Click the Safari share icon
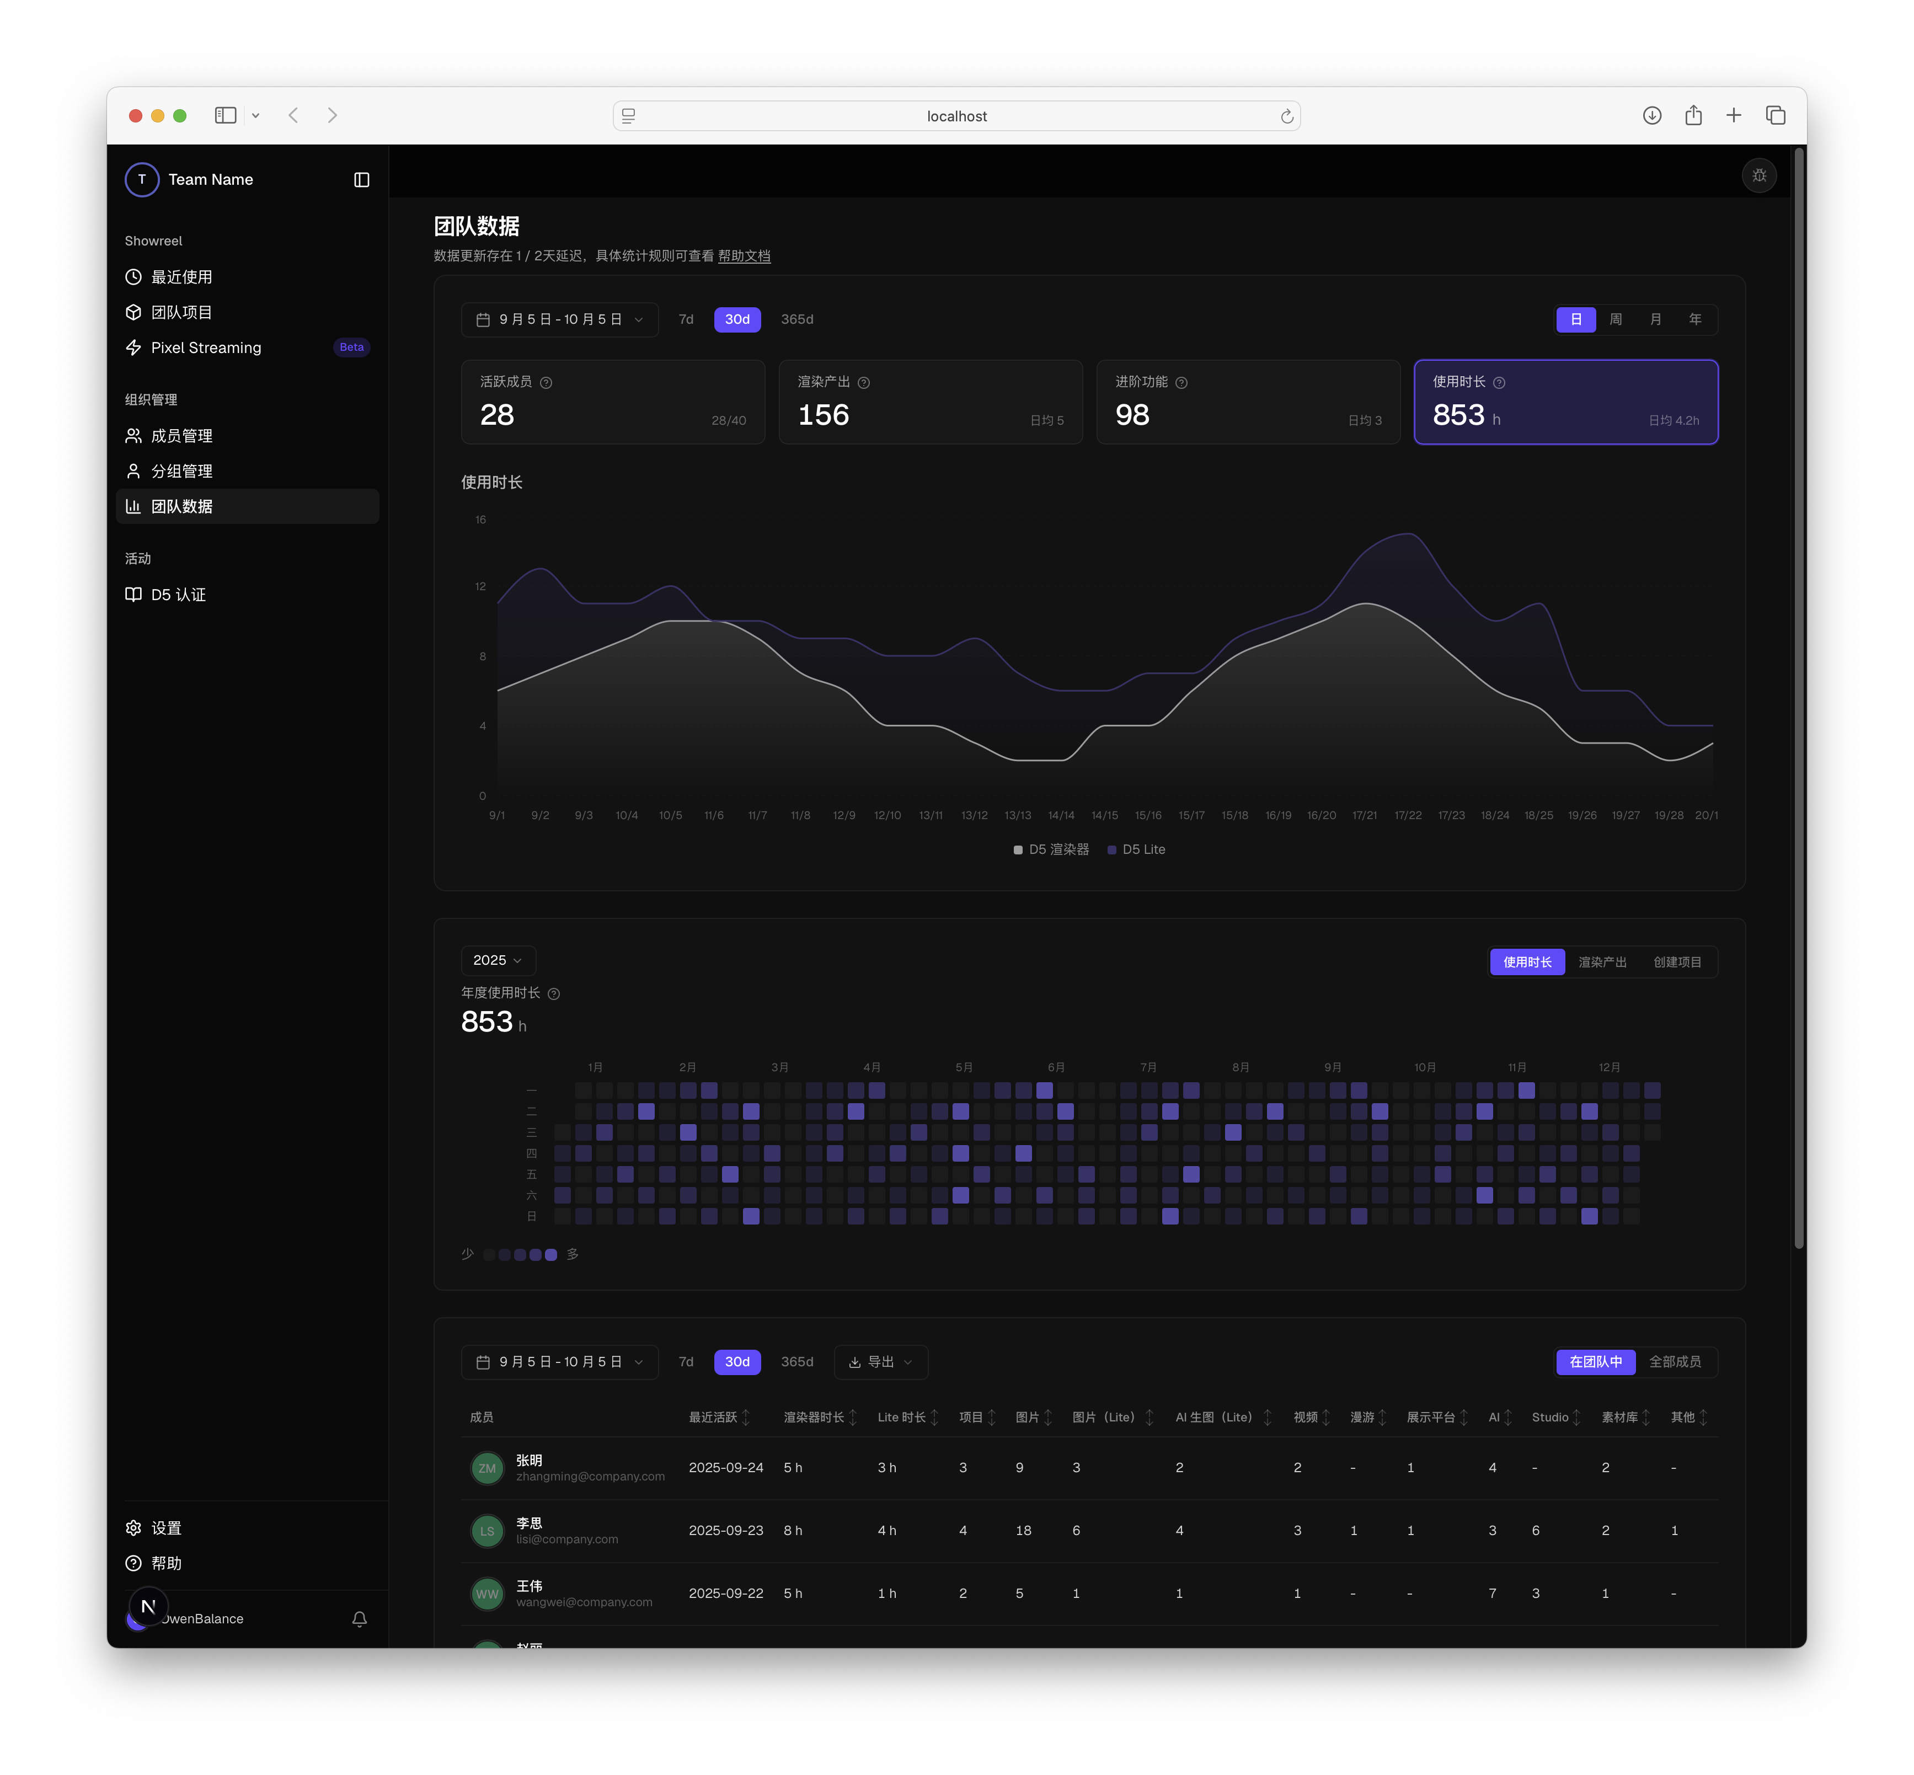 point(1693,116)
